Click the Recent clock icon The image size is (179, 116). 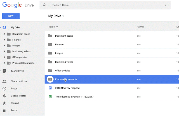pyautogui.click(x=4, y=89)
